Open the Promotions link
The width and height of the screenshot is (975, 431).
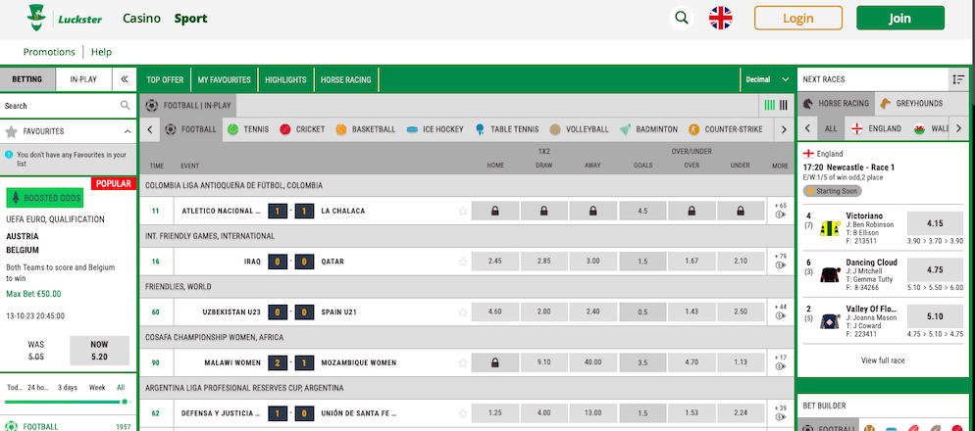tap(49, 52)
